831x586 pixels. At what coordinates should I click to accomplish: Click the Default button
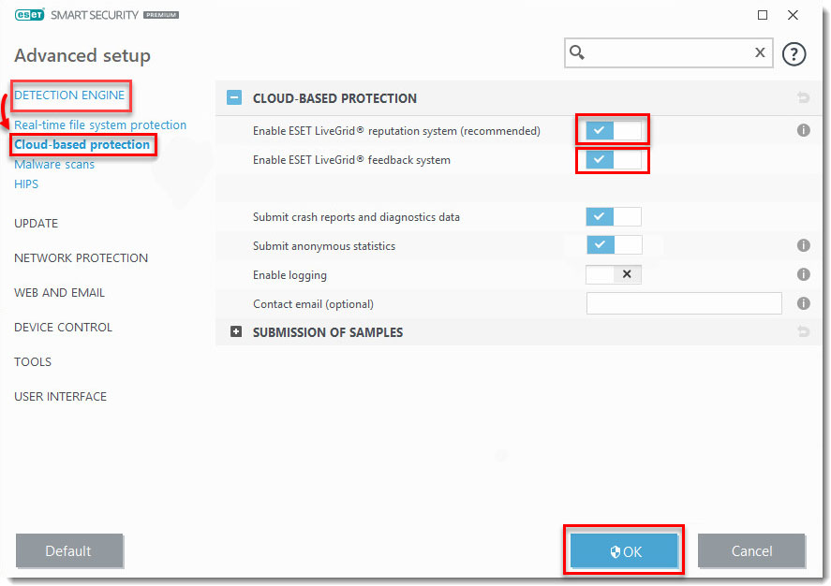69,550
